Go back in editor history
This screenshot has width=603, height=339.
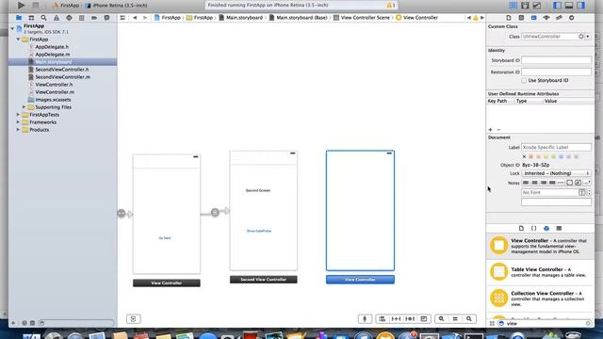135,18
